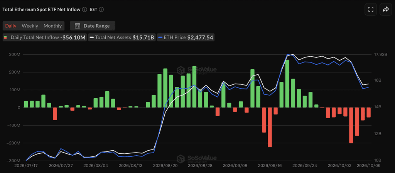395x173 pixels.
Task: Click the 2026/10/02 axis date label
Action: pyautogui.click(x=339, y=166)
